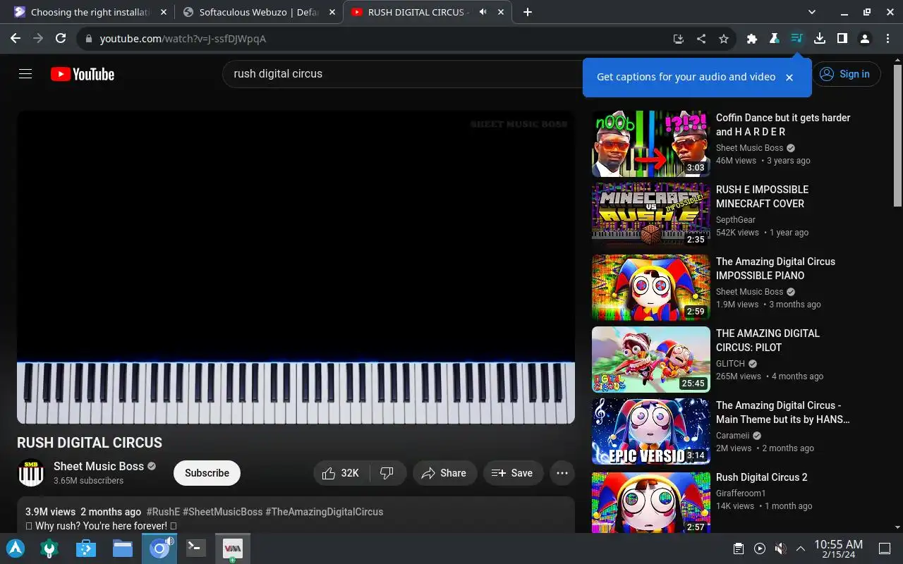Save the video to a playlist
Image resolution: width=903 pixels, height=564 pixels.
tap(513, 473)
